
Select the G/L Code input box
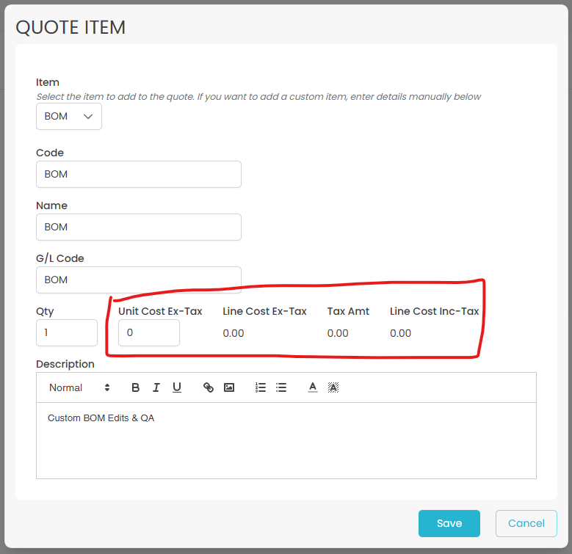(x=138, y=280)
